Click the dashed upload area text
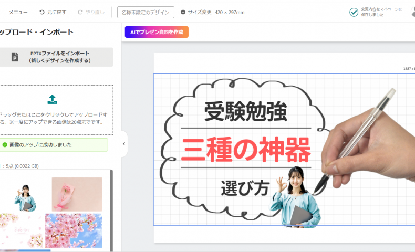This screenshot has width=415, height=252. (x=54, y=119)
